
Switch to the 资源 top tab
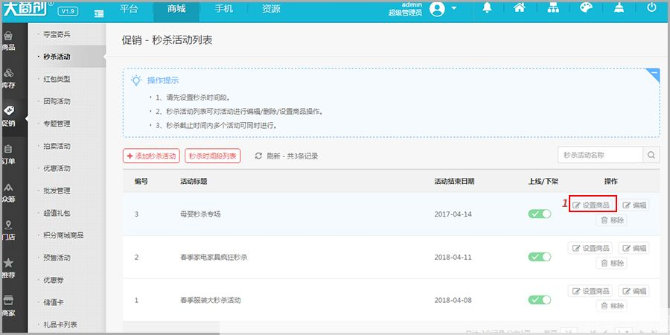[271, 9]
